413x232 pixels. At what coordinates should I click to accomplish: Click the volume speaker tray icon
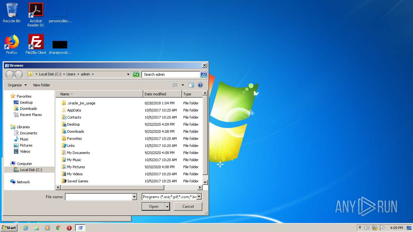pos(367,228)
